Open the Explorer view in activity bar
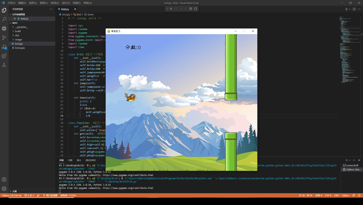This screenshot has height=205, width=363. (x=4, y=10)
